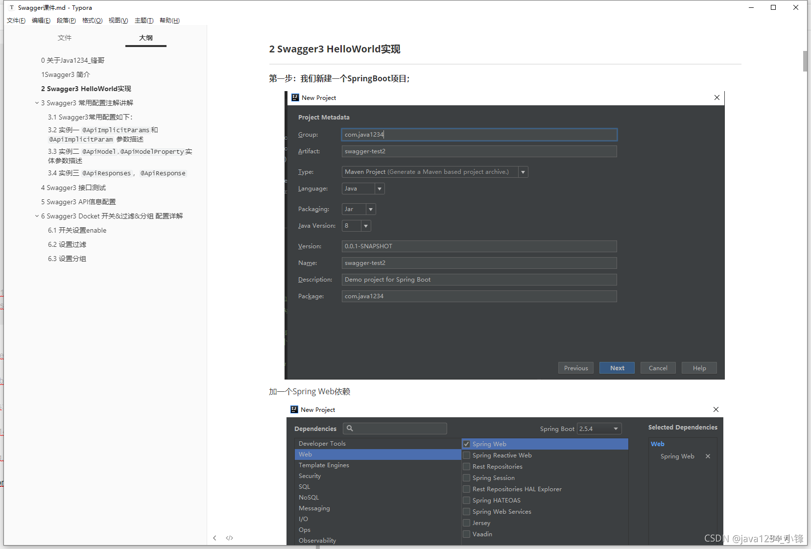The image size is (811, 549).
Task: Go to outline item 0 关于Java1234_锋哥
Action: point(73,60)
